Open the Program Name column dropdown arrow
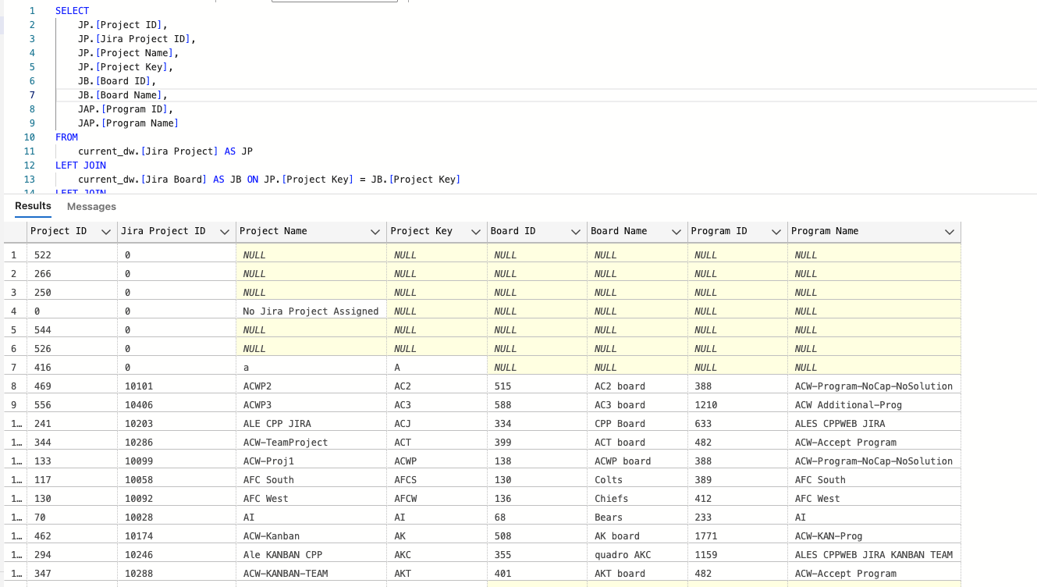This screenshot has width=1037, height=587. click(950, 232)
